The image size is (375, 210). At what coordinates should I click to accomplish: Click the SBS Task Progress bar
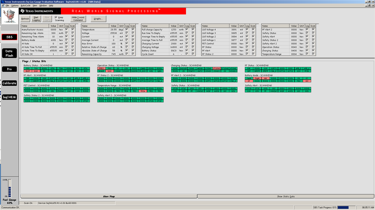(x=347, y=208)
